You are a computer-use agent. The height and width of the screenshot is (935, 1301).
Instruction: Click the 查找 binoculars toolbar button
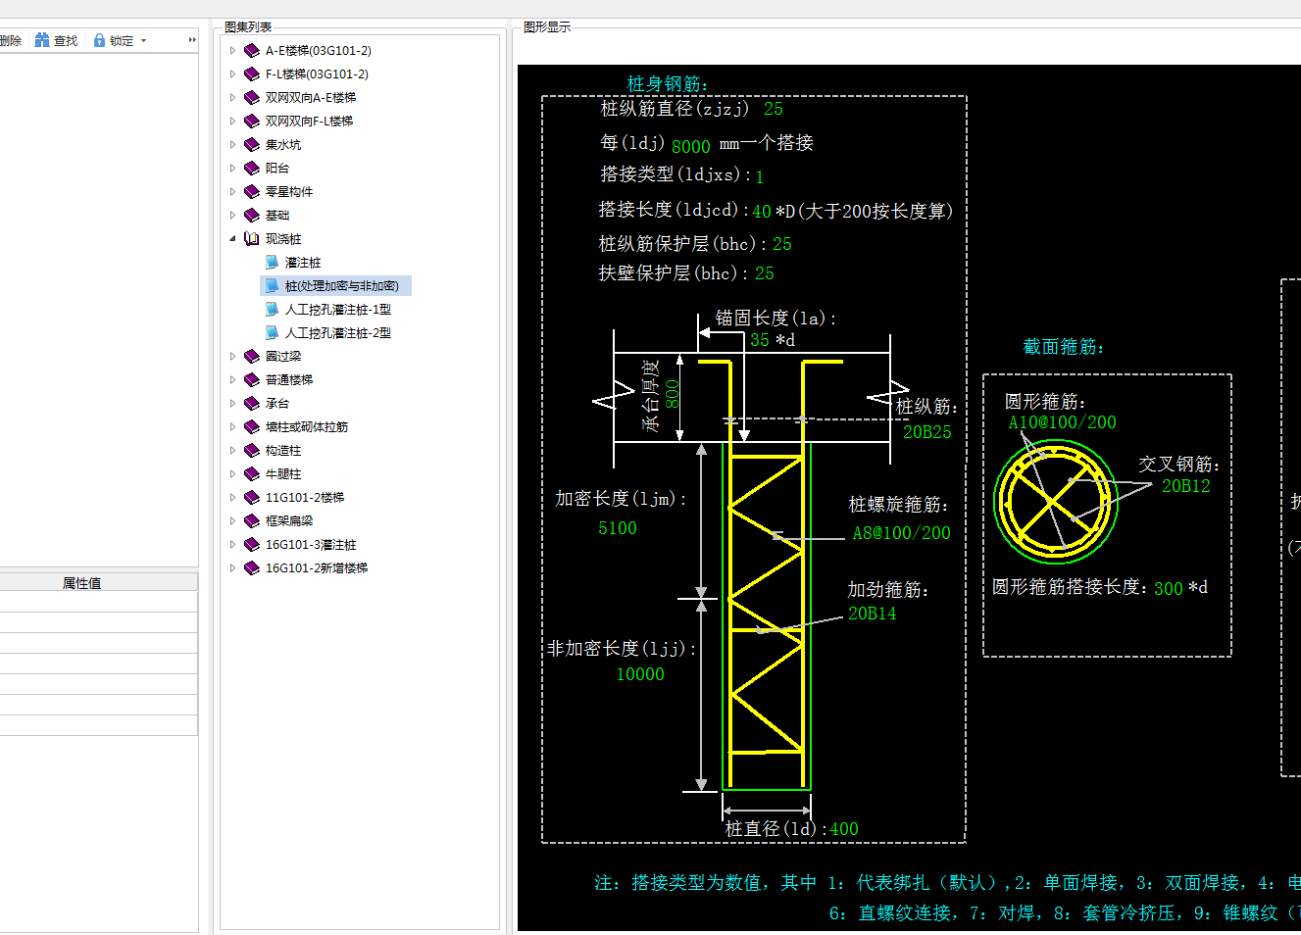[x=56, y=40]
